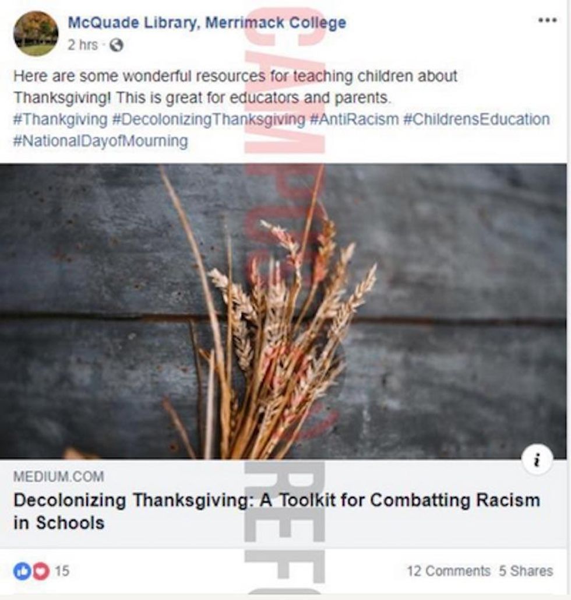
Task: Open the #NationalDayofMourning hashtag
Action: [101, 141]
